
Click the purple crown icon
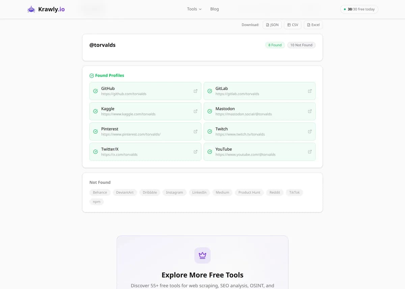coord(202,255)
